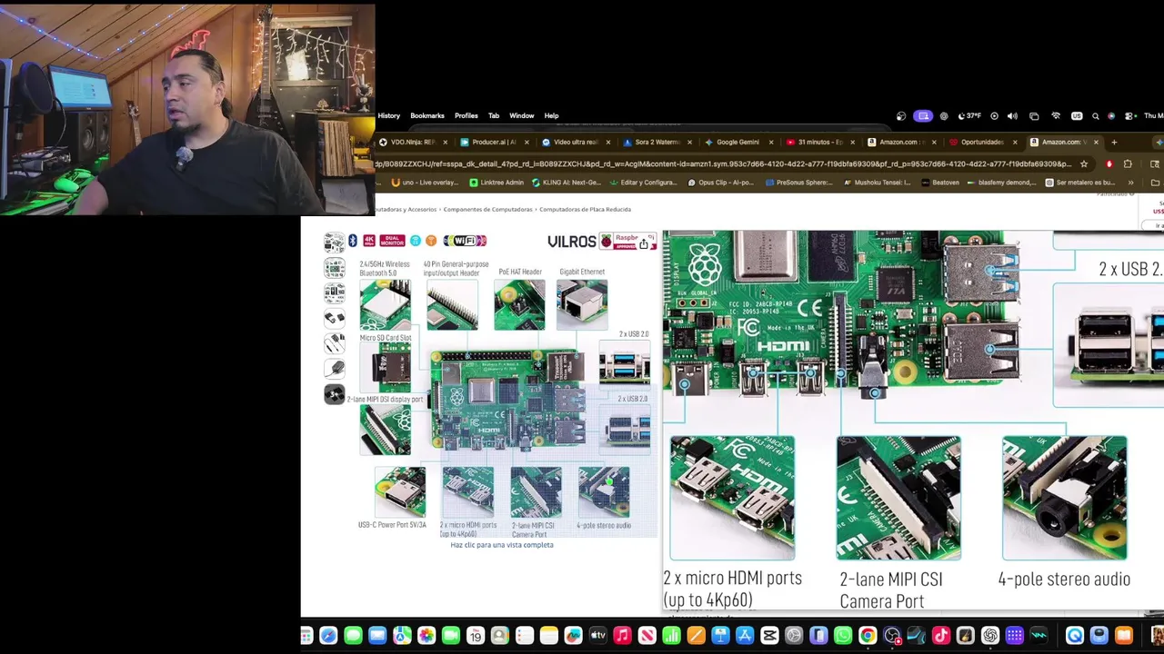The image size is (1164, 654).
Task: Open the Opus Clip bookmark
Action: [719, 183]
